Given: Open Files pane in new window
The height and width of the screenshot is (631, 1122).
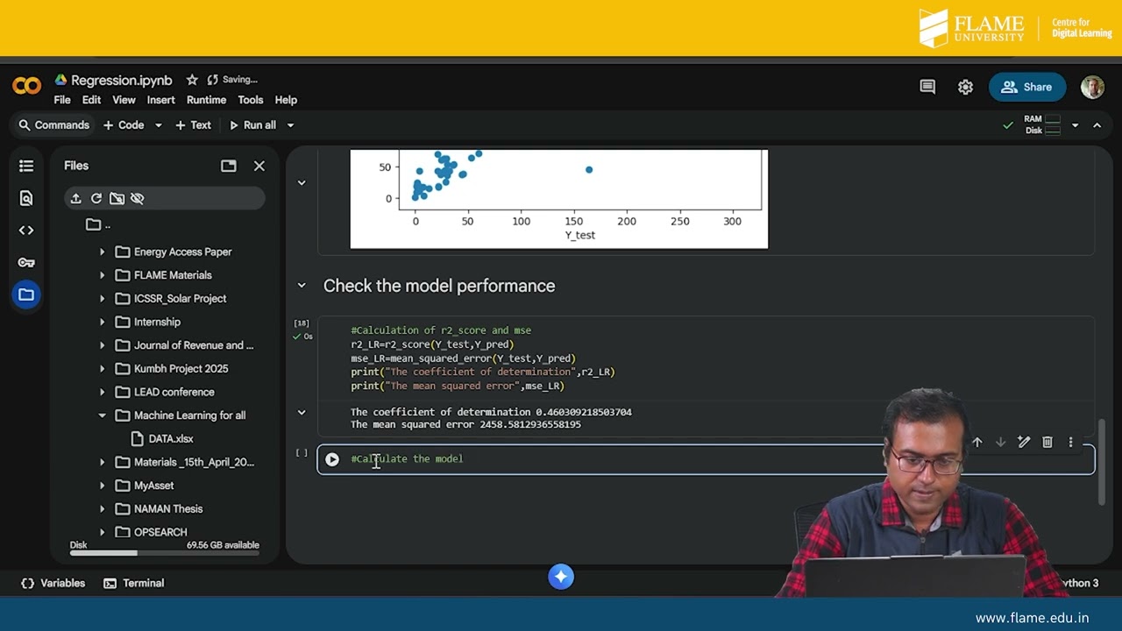Looking at the screenshot, I should 229,166.
